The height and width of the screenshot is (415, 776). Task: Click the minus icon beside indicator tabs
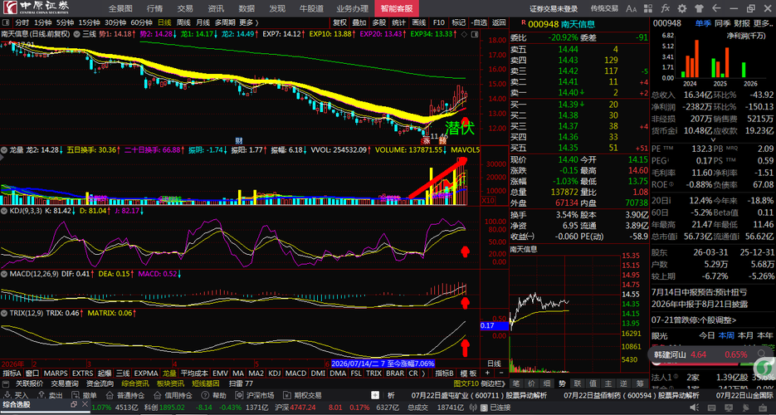[x=500, y=373]
